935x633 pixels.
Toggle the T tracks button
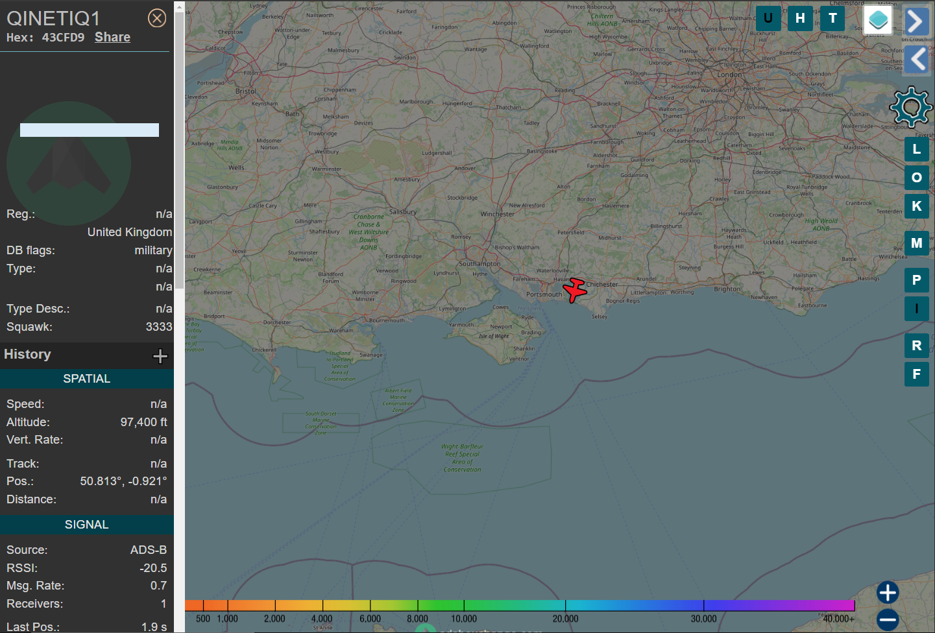[832, 18]
